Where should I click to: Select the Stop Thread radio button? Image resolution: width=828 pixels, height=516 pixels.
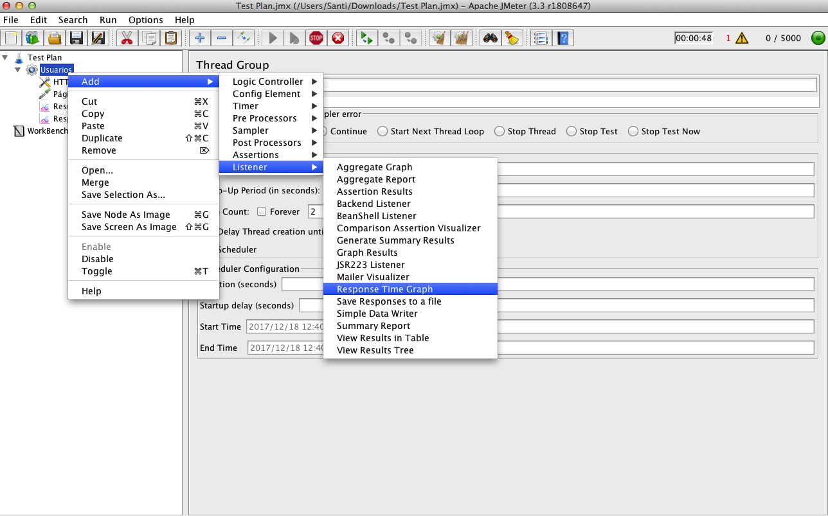[500, 131]
